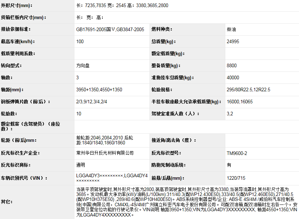This screenshot has width=299, height=219.
Task: Click the 整备质量 value 8800
Action: click(x=232, y=65)
